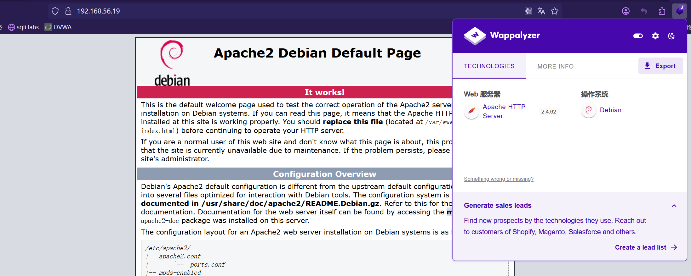Switch to the MORE INFO tab
The width and height of the screenshot is (691, 276).
tap(555, 66)
